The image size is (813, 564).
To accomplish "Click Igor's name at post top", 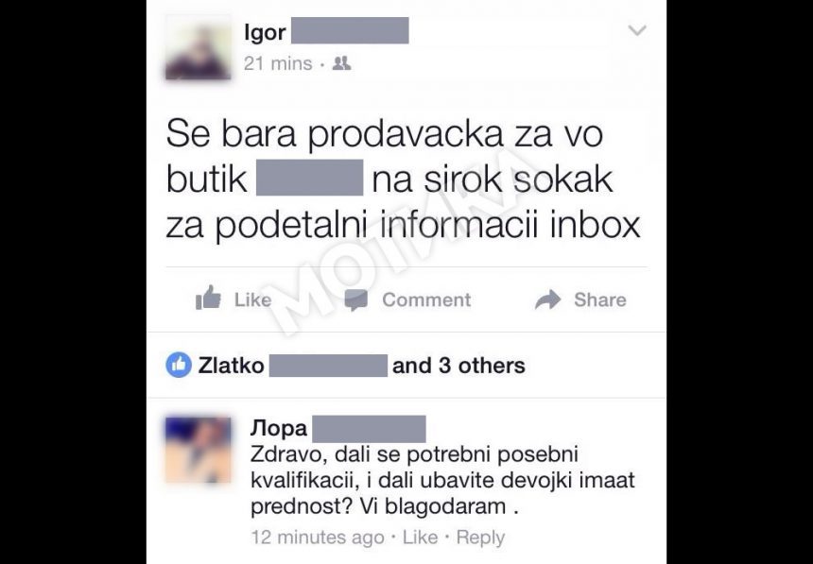I will (265, 32).
